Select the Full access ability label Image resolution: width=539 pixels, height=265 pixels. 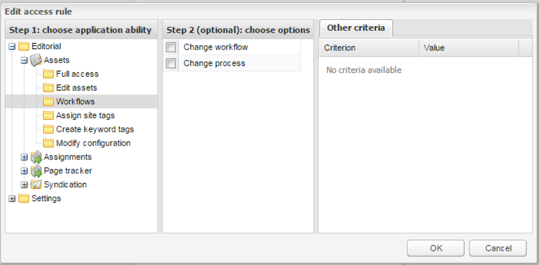pyautogui.click(x=77, y=74)
